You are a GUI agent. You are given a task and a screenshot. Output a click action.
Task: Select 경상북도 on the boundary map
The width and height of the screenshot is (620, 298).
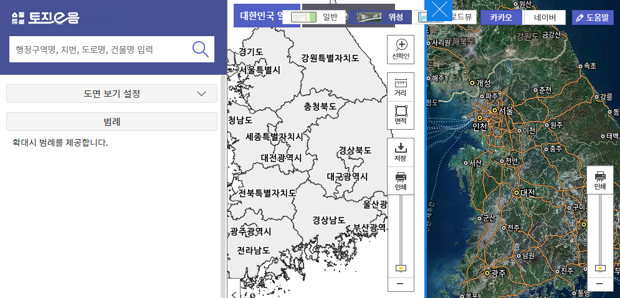pyautogui.click(x=355, y=150)
